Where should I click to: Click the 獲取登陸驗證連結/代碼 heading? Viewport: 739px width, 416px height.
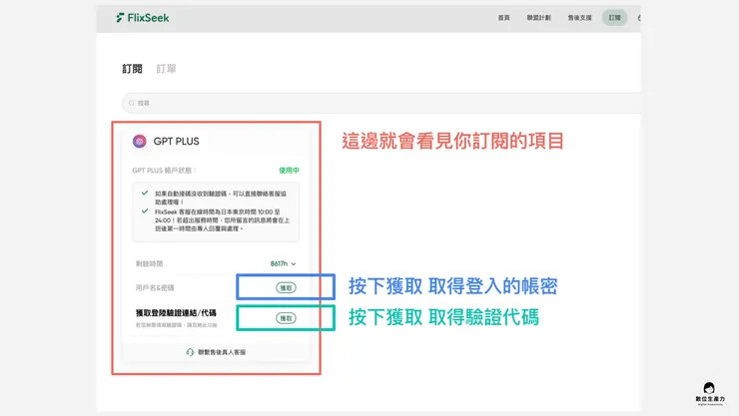(x=176, y=313)
